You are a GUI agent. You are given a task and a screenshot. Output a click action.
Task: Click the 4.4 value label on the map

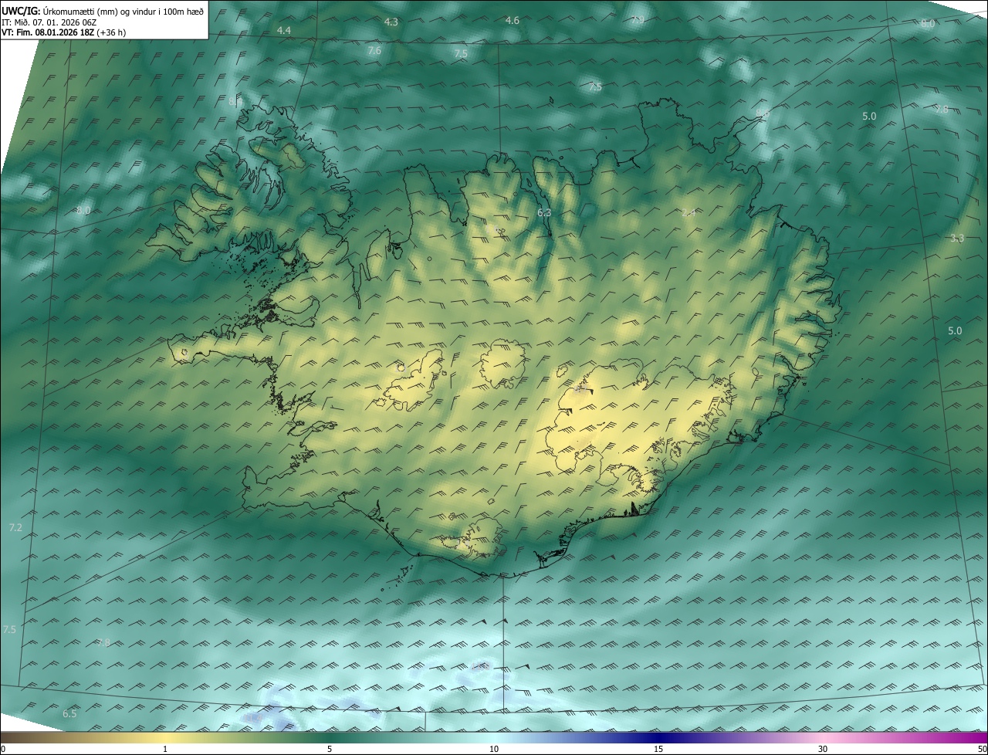click(284, 30)
